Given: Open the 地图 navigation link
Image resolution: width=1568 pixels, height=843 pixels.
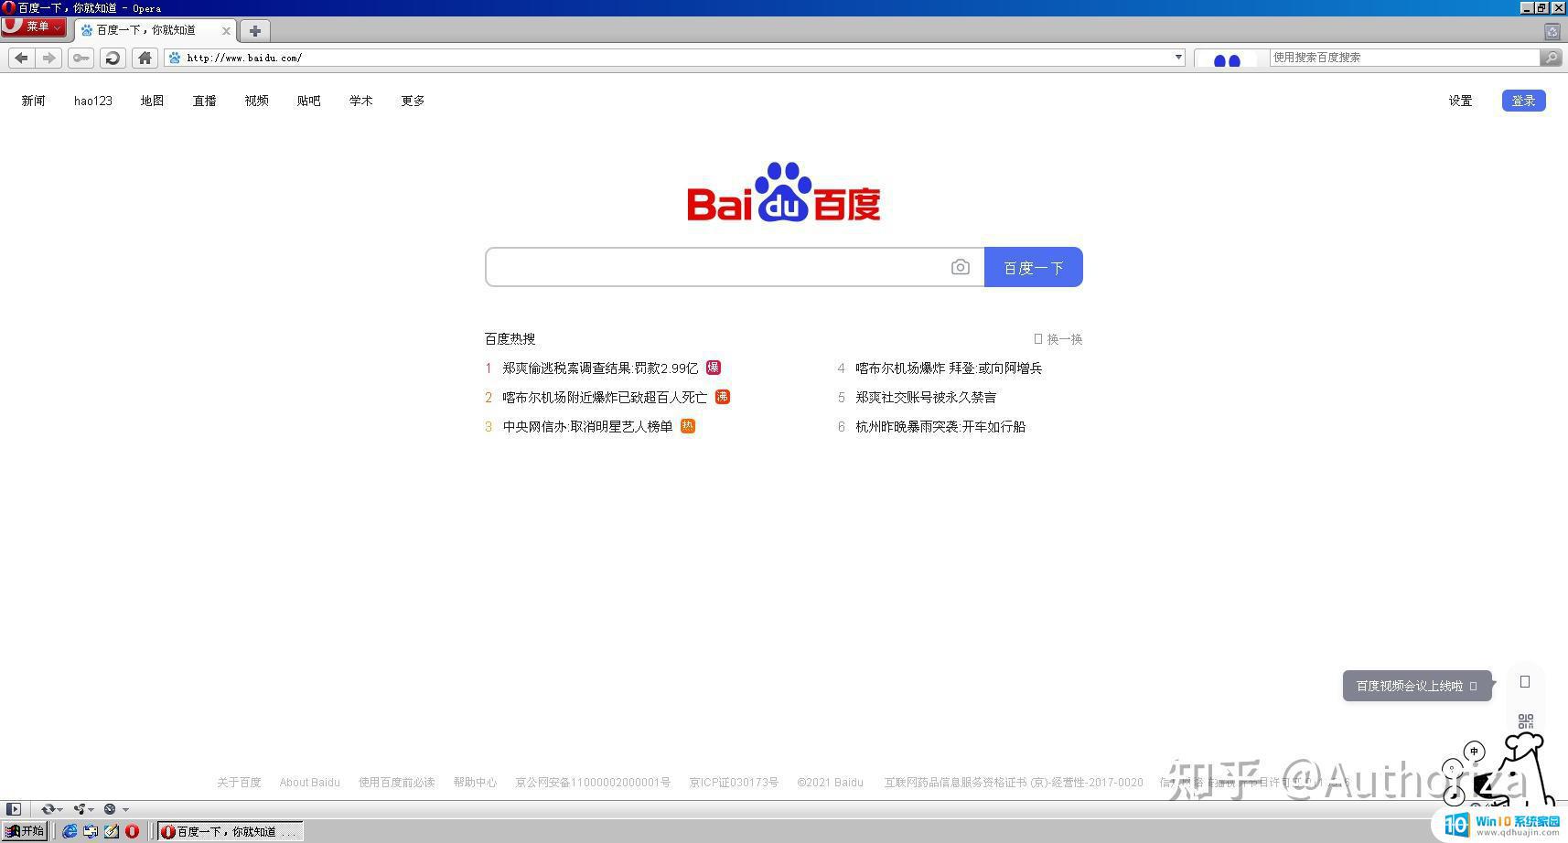Looking at the screenshot, I should (x=152, y=101).
